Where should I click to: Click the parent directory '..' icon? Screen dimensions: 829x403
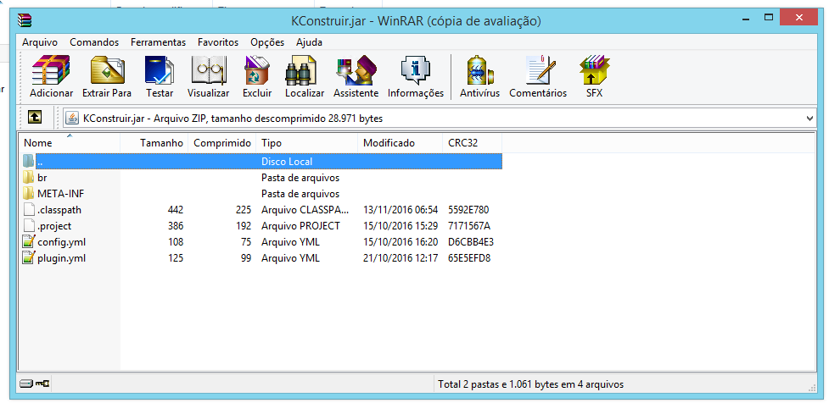(29, 161)
